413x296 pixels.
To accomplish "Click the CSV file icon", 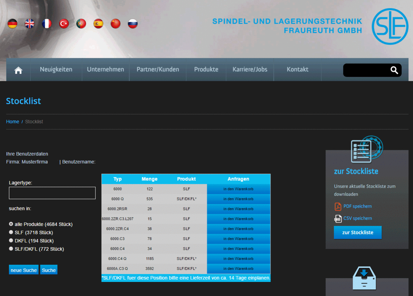I will click(x=338, y=219).
